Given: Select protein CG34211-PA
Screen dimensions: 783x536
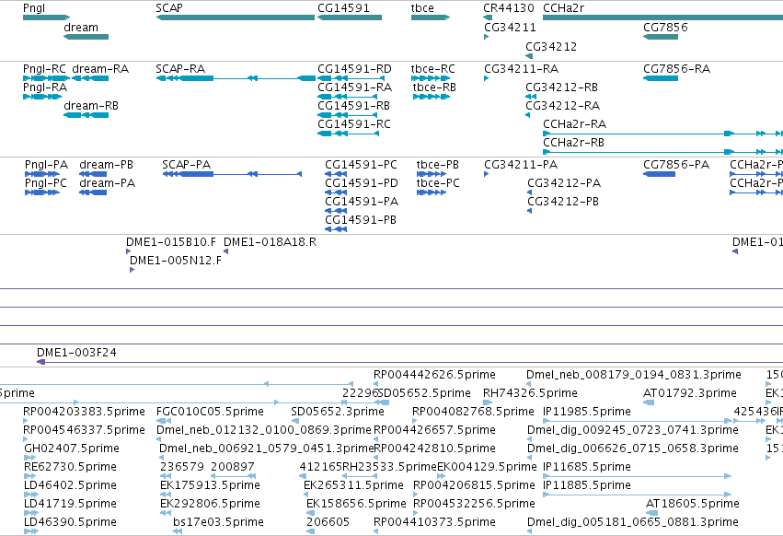Looking at the screenshot, I should point(521,165).
